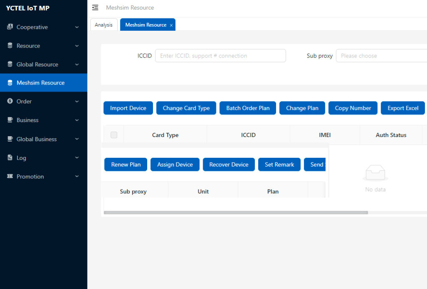The image size is (427, 289).
Task: Expand the Cooperative menu chevron
Action: coord(77,27)
